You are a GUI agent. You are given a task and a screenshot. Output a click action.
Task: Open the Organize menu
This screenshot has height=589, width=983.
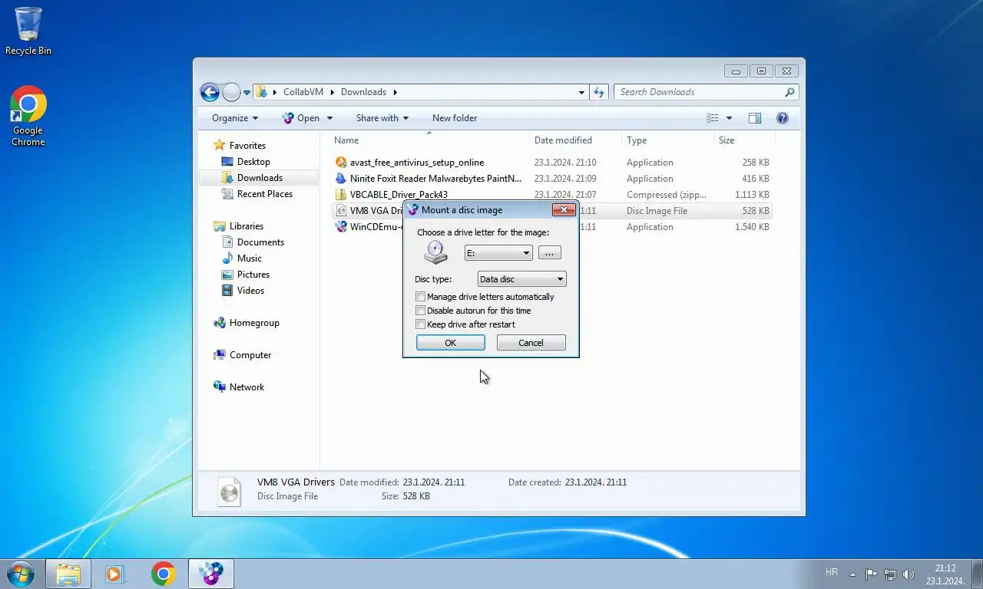coord(235,118)
